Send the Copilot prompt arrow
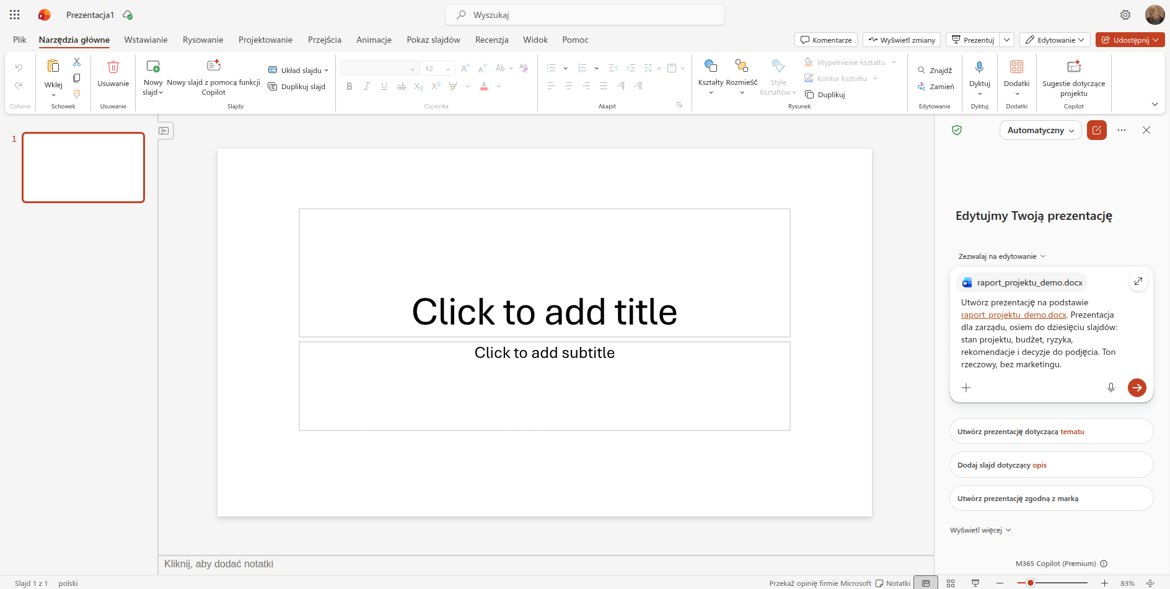Image resolution: width=1170 pixels, height=589 pixels. coord(1137,388)
